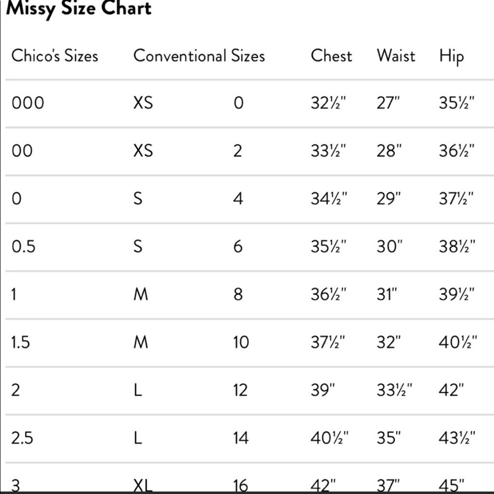The width and height of the screenshot is (494, 494).
Task: Click conventional numeric size 10
Action: tap(241, 342)
